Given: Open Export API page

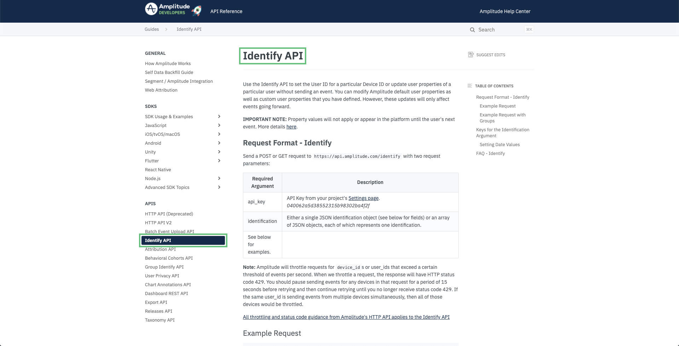Looking at the screenshot, I should click(x=156, y=302).
